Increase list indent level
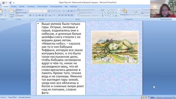The width and height of the screenshot is (176, 99). pos(71,11)
